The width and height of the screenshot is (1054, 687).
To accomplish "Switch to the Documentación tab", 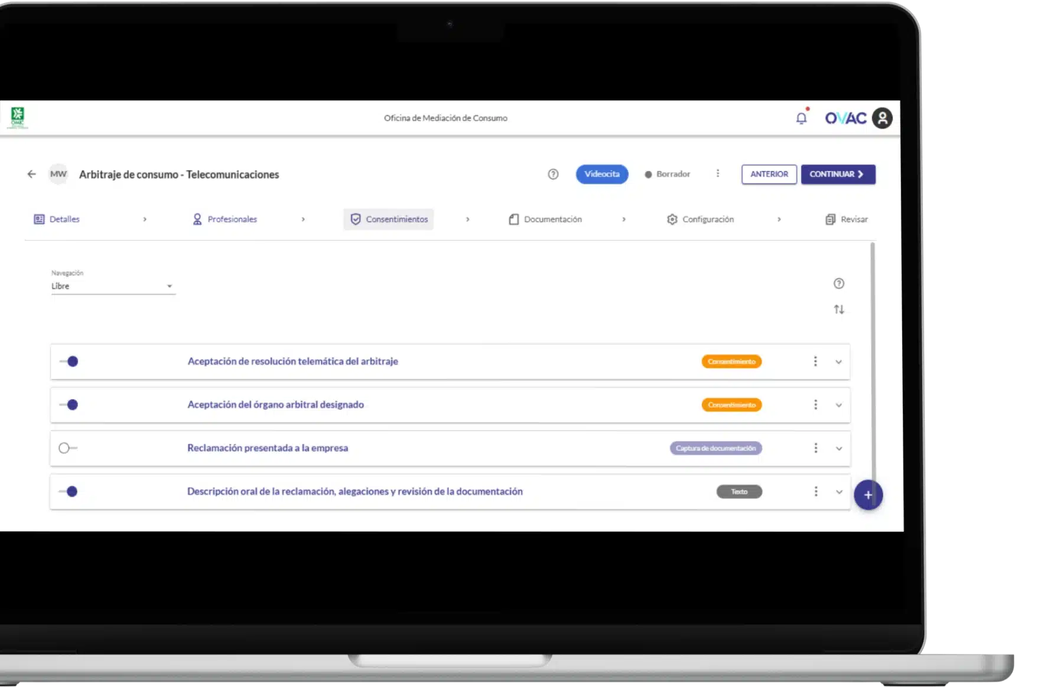I will click(x=546, y=220).
